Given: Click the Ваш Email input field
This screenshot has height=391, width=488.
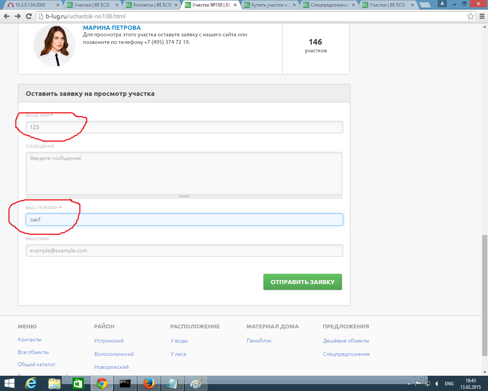Looking at the screenshot, I should coord(184,250).
